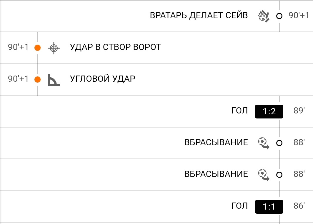
Task: Click the 86' minute label
Action: point(299,206)
